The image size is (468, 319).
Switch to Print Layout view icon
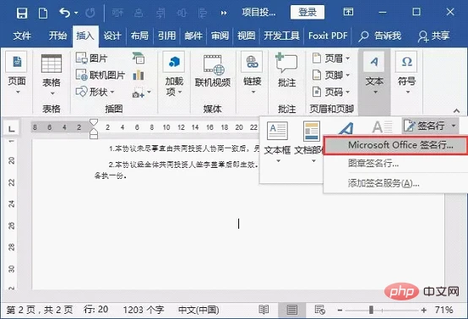[x=291, y=310]
